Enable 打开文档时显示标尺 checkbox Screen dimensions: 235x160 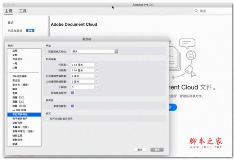(x=47, y=119)
